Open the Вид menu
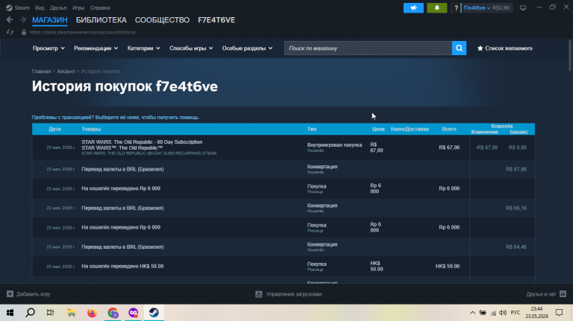 [x=40, y=7]
